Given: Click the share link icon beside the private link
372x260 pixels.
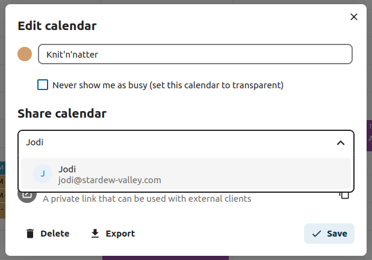Looking at the screenshot, I should pyautogui.click(x=27, y=195).
